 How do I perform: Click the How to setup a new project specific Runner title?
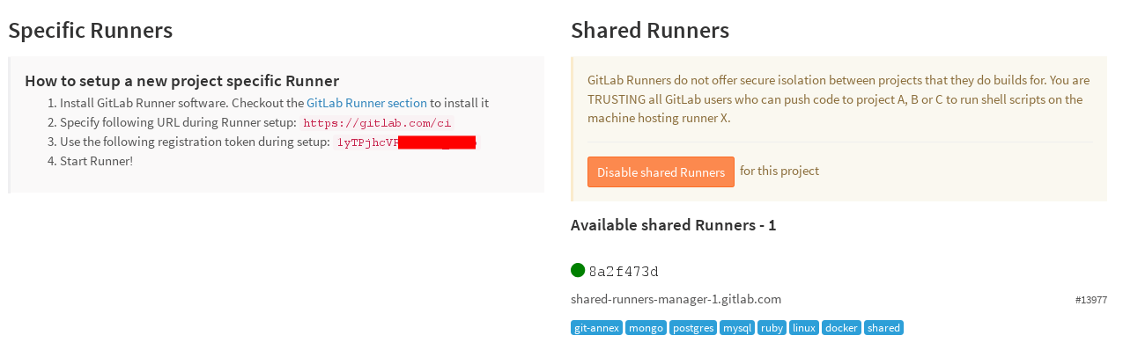[x=181, y=81]
